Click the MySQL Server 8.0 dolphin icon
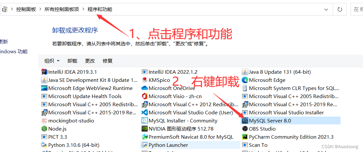 245,120
